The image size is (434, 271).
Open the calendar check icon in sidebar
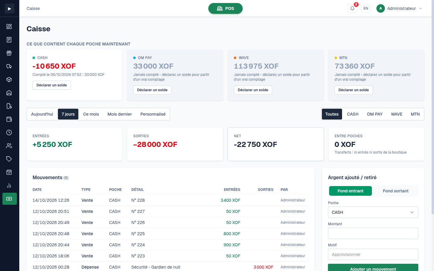(9, 172)
